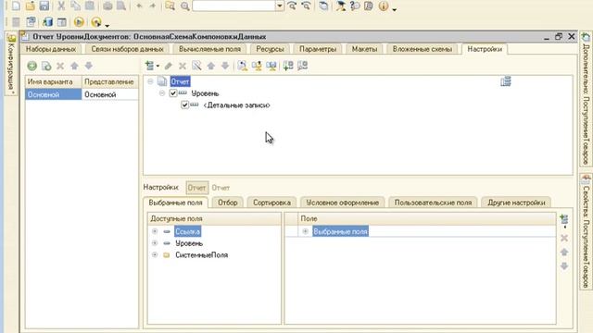Expand the СистемныеПоля folder

pos(155,255)
